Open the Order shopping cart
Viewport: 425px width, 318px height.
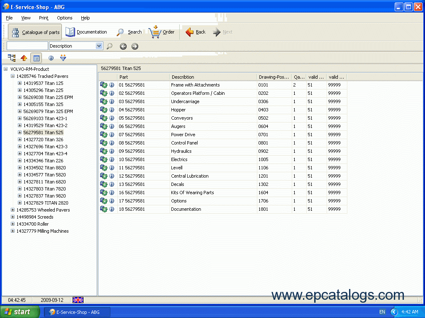[x=161, y=32]
